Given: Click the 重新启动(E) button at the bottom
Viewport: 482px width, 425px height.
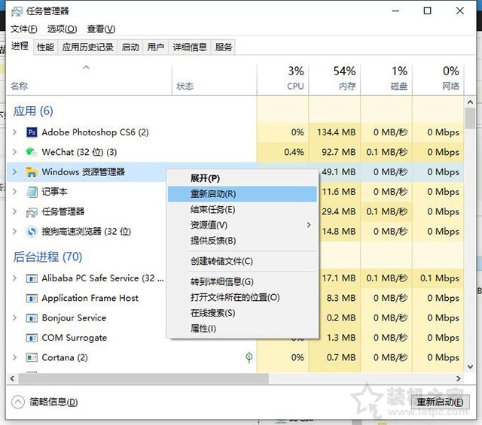Looking at the screenshot, I should coord(440,402).
